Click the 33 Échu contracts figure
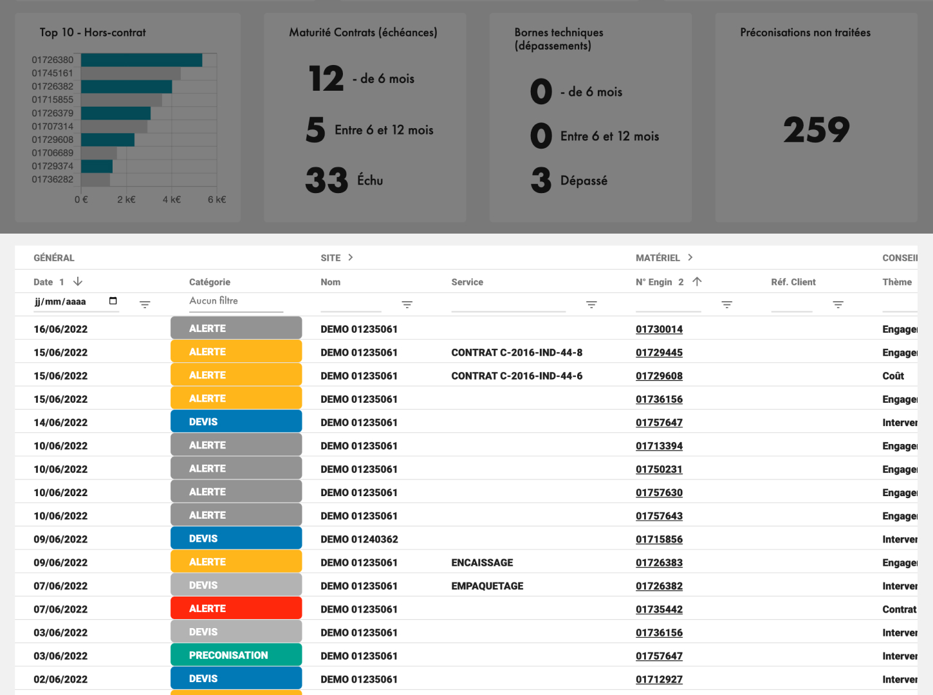The height and width of the screenshot is (695, 933). (x=326, y=180)
